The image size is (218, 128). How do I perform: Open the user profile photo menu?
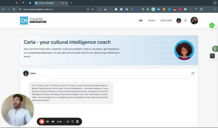(194, 21)
